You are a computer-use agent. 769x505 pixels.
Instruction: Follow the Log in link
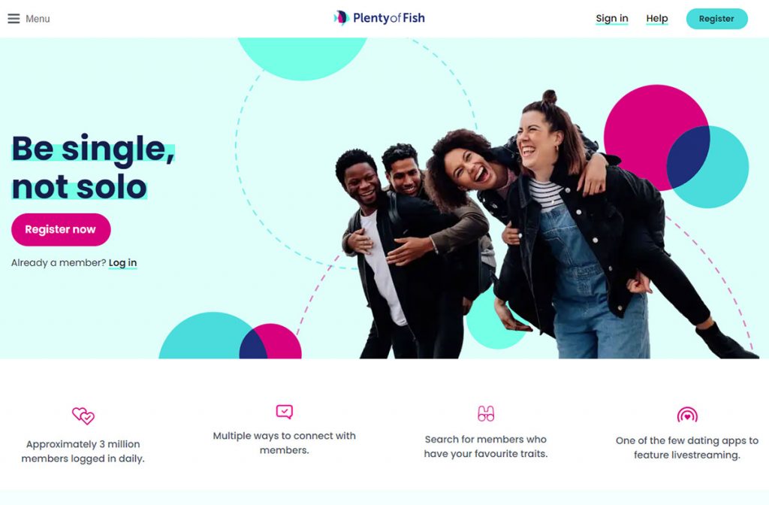[x=122, y=263]
